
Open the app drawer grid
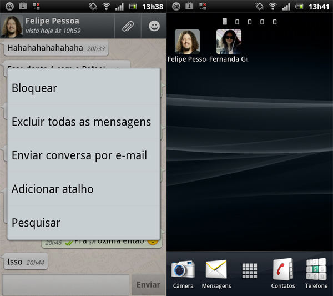point(250,270)
